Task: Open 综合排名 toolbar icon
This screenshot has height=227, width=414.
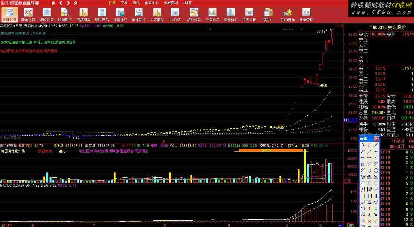Action: click(x=231, y=15)
